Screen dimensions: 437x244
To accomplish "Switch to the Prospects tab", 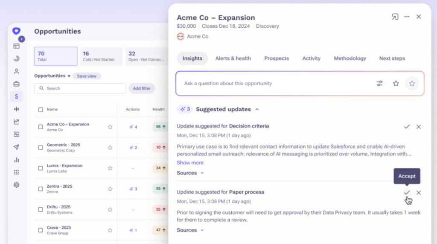I will pos(277,58).
